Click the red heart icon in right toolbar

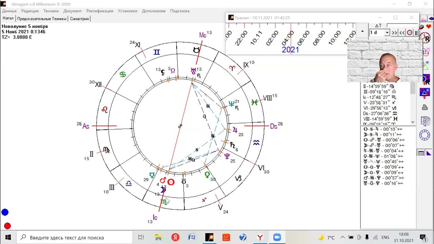tap(429, 26)
